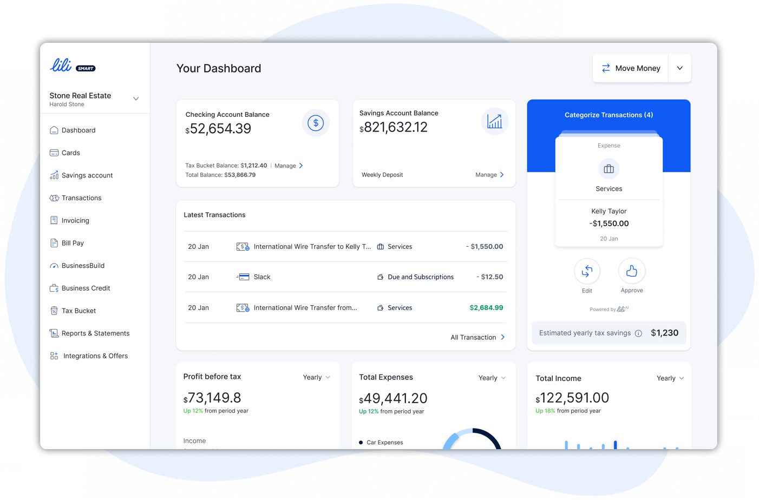Click Manage link on Weekly Deposit row
The image size is (759, 500).
tap(489, 175)
